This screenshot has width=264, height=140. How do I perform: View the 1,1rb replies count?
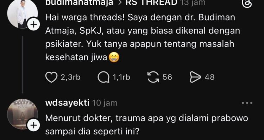[x=121, y=77]
